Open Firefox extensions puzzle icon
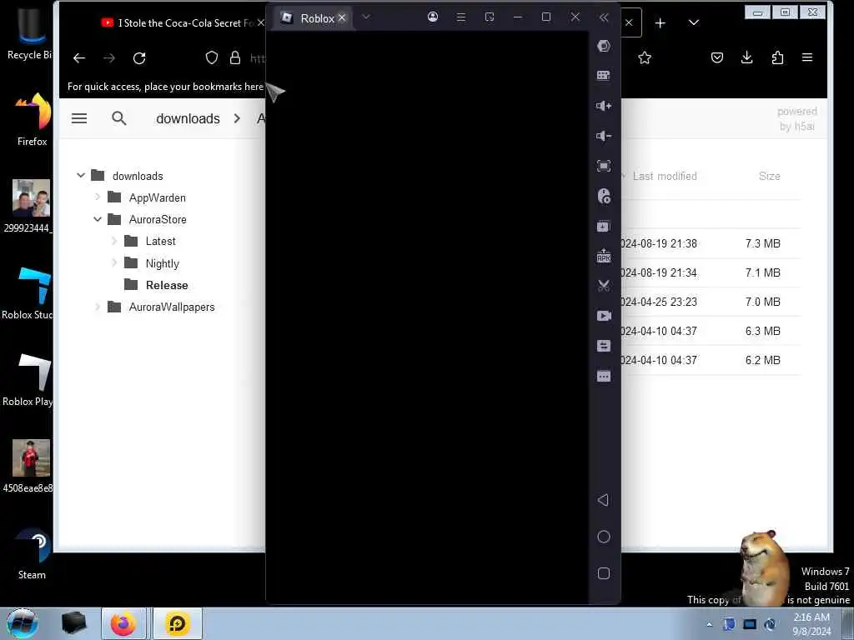Image resolution: width=854 pixels, height=640 pixels. tap(777, 57)
